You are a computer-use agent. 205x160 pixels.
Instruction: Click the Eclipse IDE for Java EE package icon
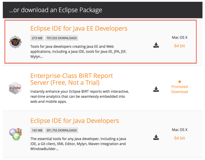[x=15, y=42]
